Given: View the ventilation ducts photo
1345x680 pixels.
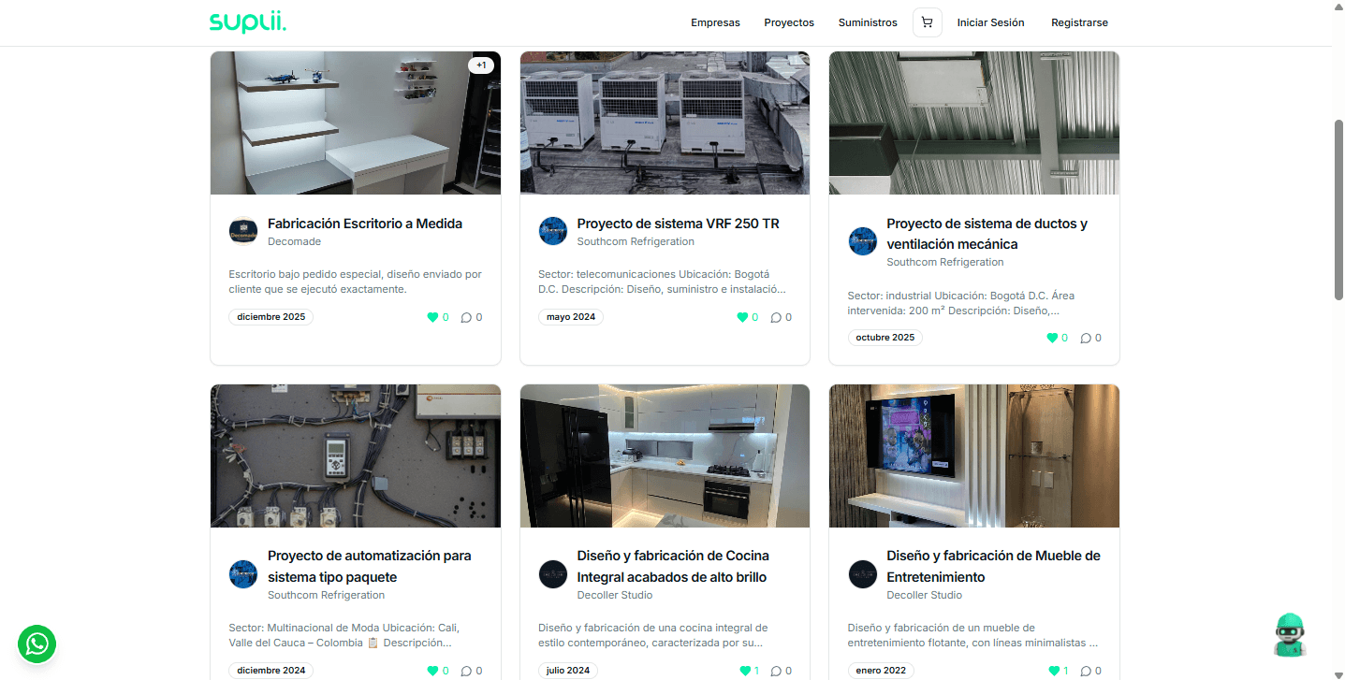Looking at the screenshot, I should coord(974,123).
